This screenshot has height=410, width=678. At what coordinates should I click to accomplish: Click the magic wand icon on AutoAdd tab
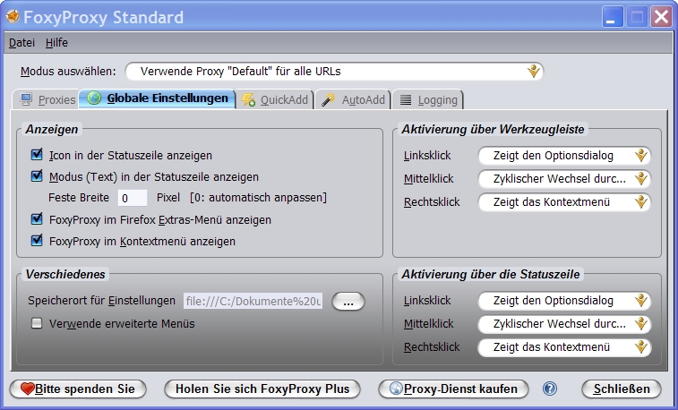[328, 99]
